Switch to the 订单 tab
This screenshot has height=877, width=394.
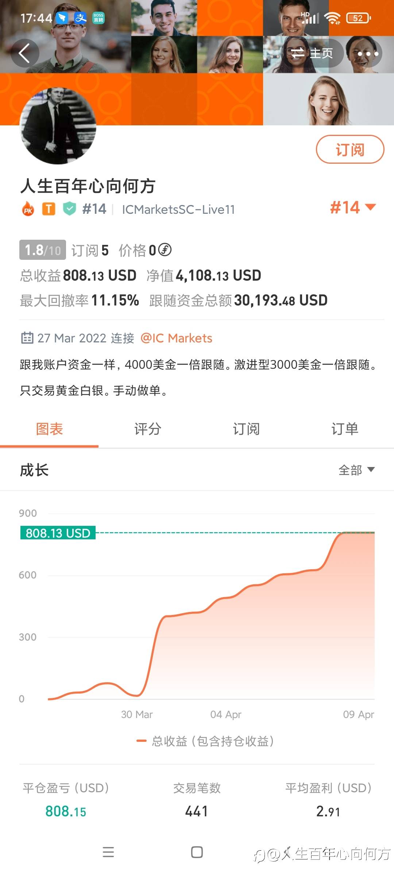(x=345, y=429)
